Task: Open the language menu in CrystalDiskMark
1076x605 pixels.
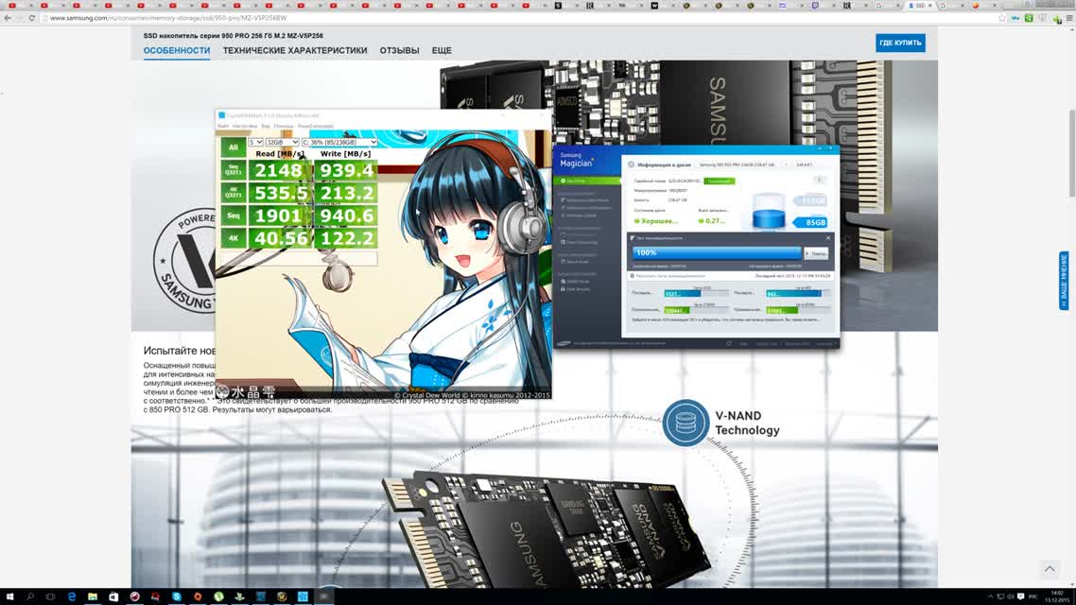Action: point(316,127)
